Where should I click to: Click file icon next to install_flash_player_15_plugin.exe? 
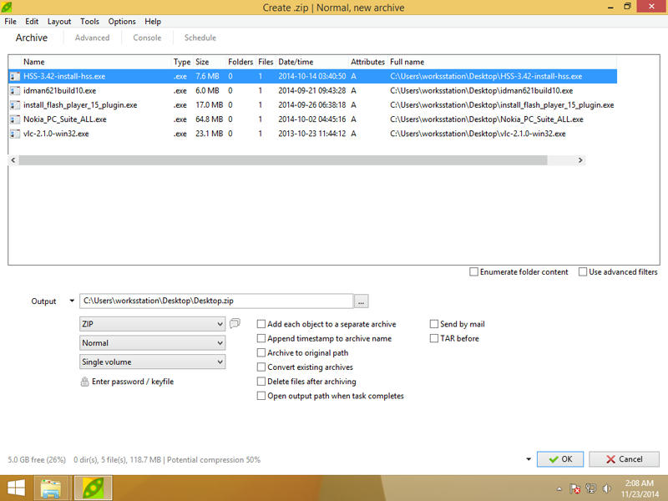point(15,105)
